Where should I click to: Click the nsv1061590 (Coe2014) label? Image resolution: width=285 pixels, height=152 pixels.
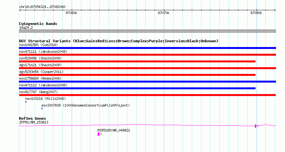(38, 45)
